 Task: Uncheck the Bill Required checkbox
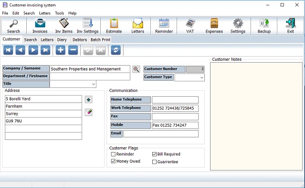154,154
